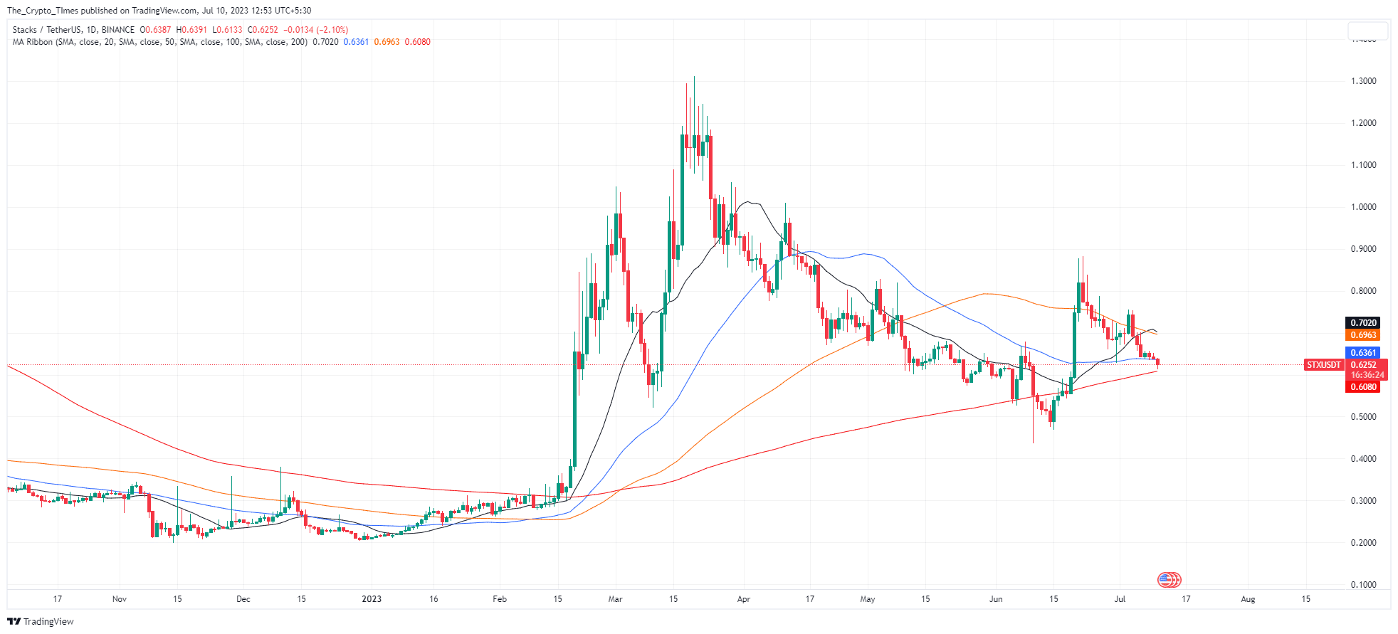Click the 2023 label on time axis
Image resolution: width=1398 pixels, height=634 pixels.
tap(372, 599)
